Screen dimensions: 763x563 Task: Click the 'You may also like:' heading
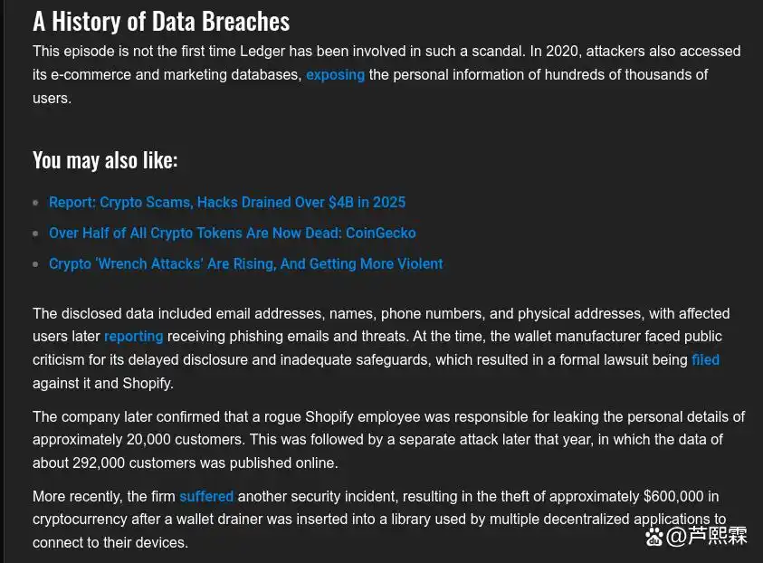(105, 160)
